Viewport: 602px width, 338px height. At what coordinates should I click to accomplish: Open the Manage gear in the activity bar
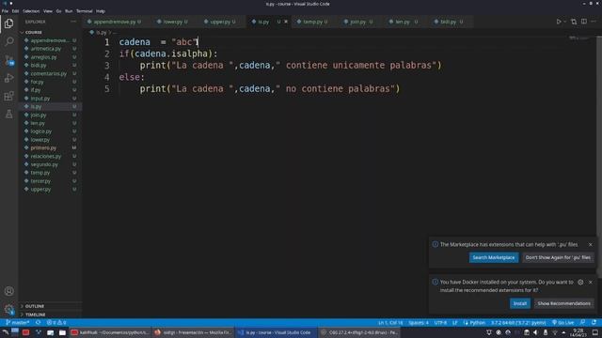point(8,309)
